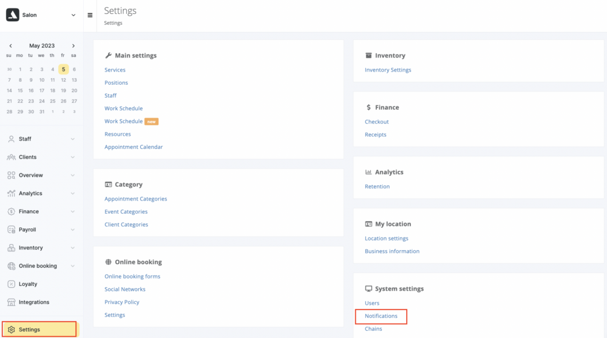This screenshot has width=607, height=338.
Task: Click the Integrations store icon in sidebar
Action: pos(11,302)
